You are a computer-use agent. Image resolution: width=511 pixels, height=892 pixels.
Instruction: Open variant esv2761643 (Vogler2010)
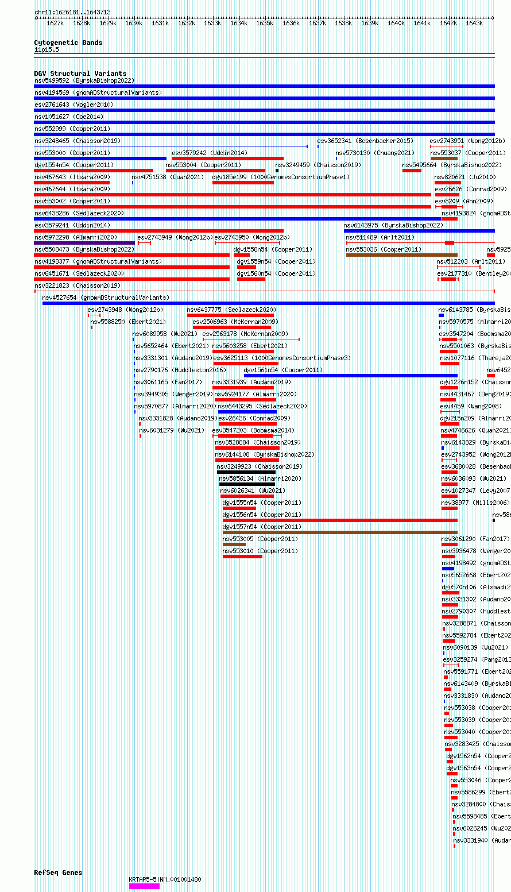pos(74,105)
